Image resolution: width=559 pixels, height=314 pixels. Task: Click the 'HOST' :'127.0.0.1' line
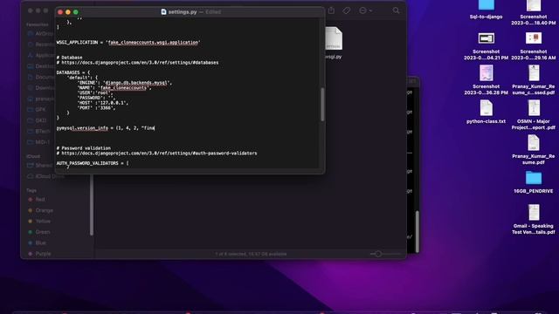click(x=103, y=103)
